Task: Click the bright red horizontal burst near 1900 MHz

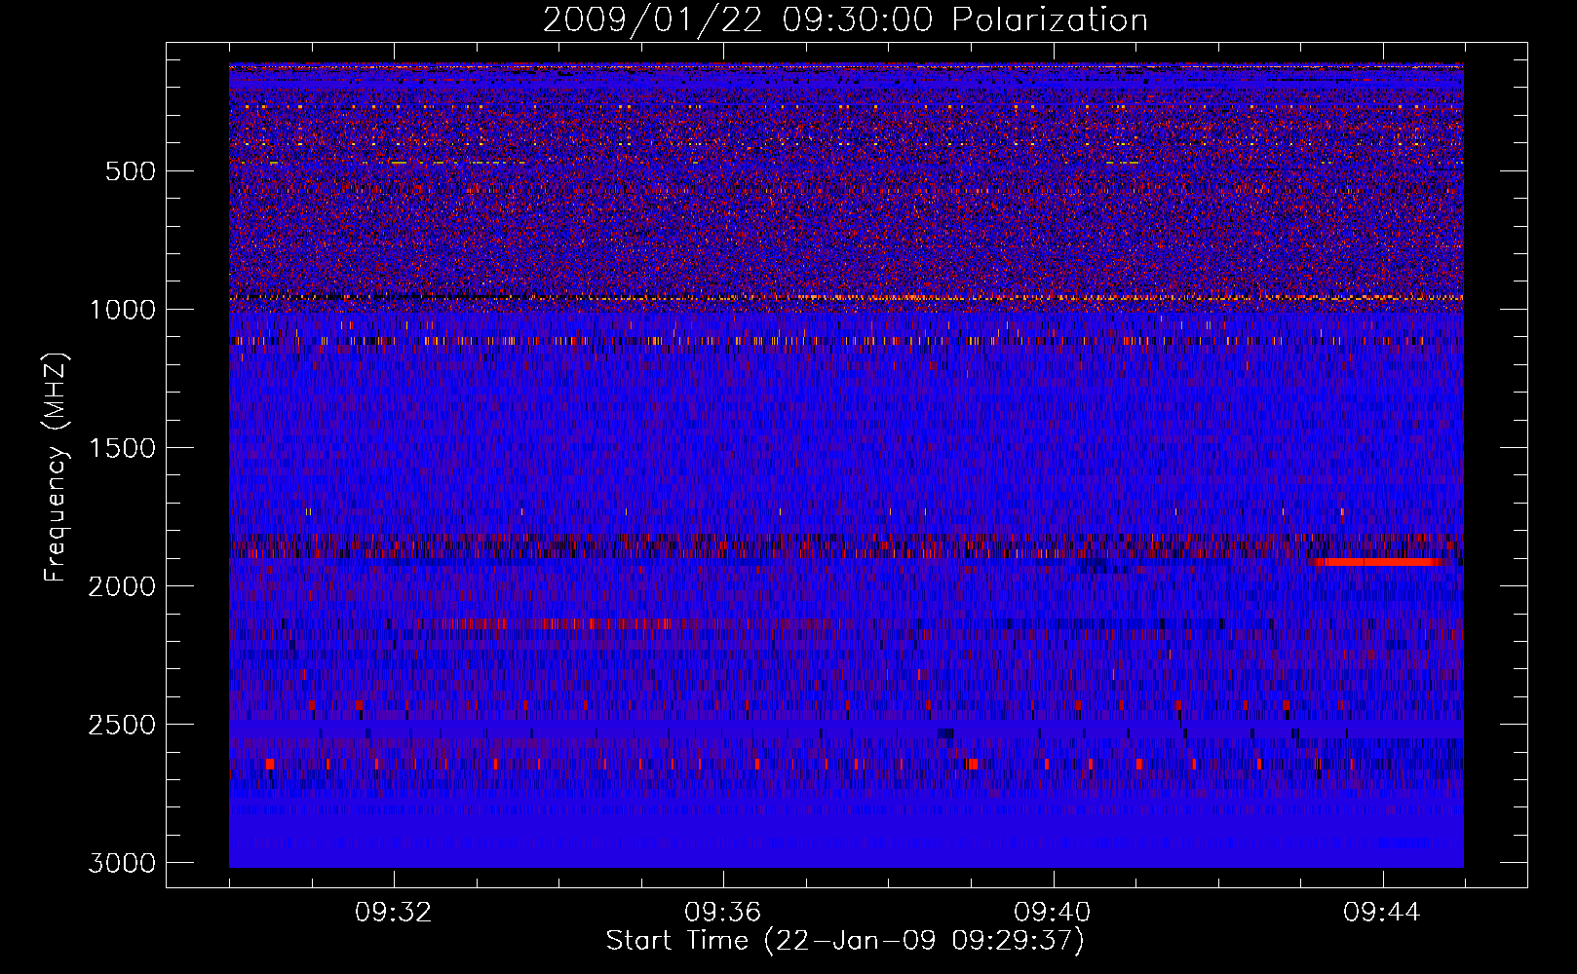Action: [x=1379, y=562]
